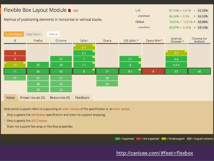Select the Chrome 37 cell
This screenshot has width=214, height=161.
pyautogui.click(x=61, y=59)
